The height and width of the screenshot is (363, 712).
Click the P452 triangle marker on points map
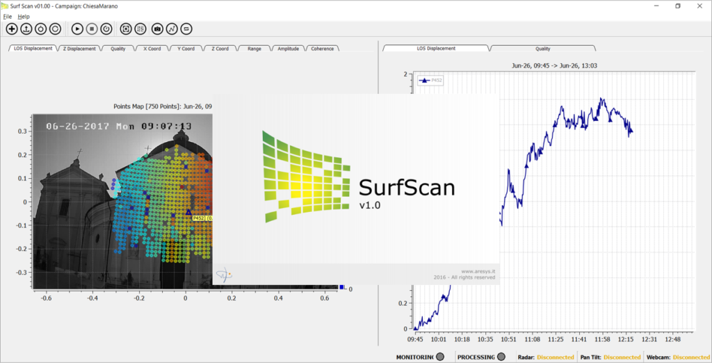188,211
